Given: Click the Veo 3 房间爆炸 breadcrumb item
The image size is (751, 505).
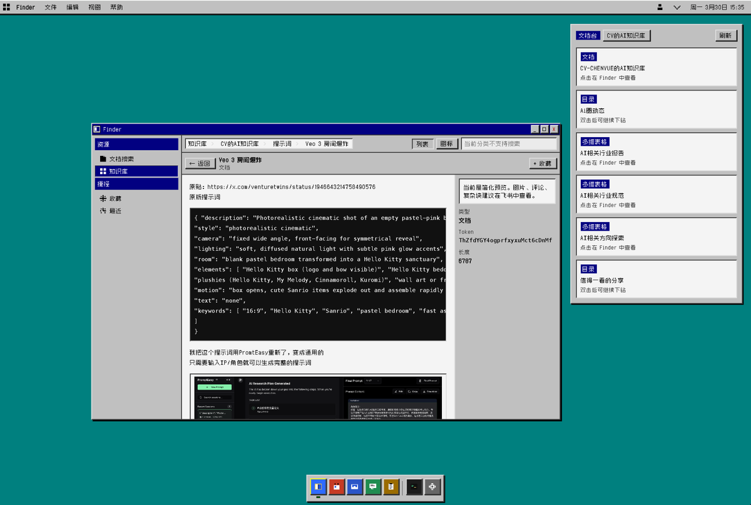Looking at the screenshot, I should [x=327, y=143].
